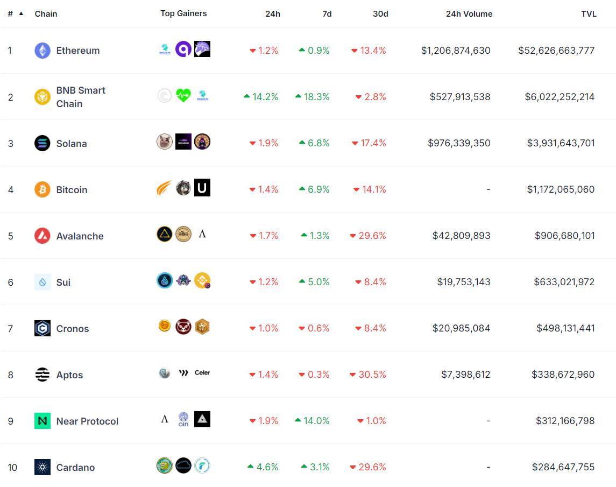Click the Bitcoin chain logo icon
Image resolution: width=616 pixels, height=487 pixels.
click(x=43, y=189)
